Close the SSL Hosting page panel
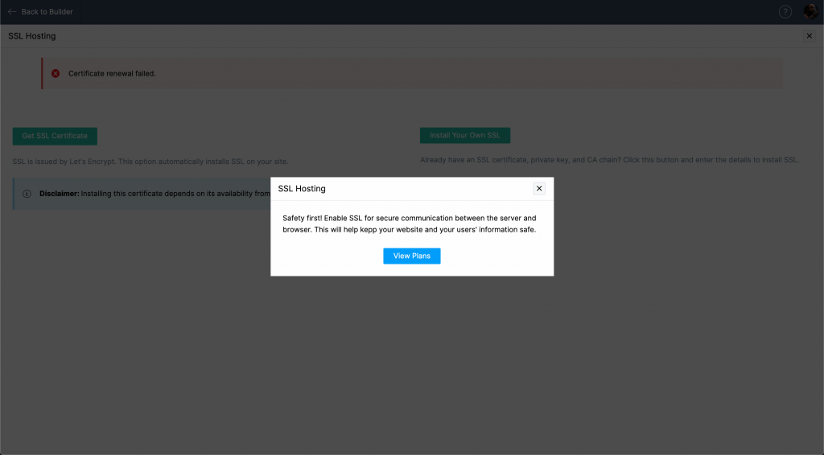Image resolution: width=824 pixels, height=455 pixels. [x=810, y=36]
